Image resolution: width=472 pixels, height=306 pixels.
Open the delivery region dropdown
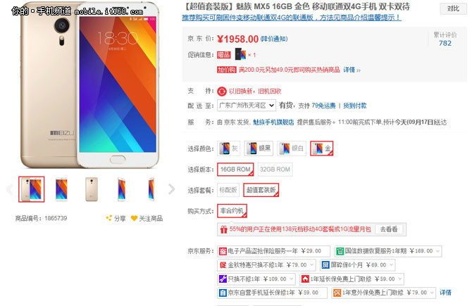pyautogui.click(x=247, y=106)
